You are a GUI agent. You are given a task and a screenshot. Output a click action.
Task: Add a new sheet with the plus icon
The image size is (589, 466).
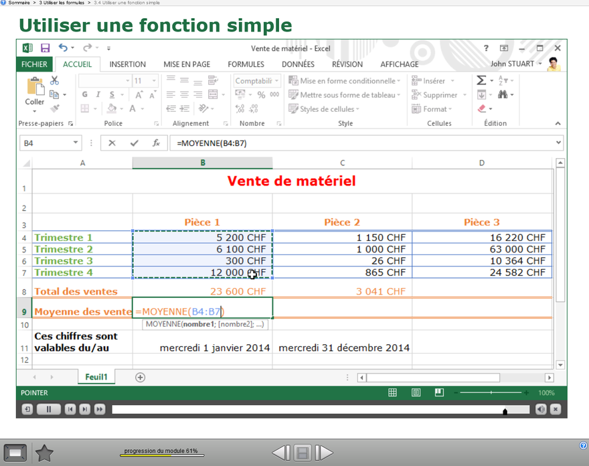point(140,378)
